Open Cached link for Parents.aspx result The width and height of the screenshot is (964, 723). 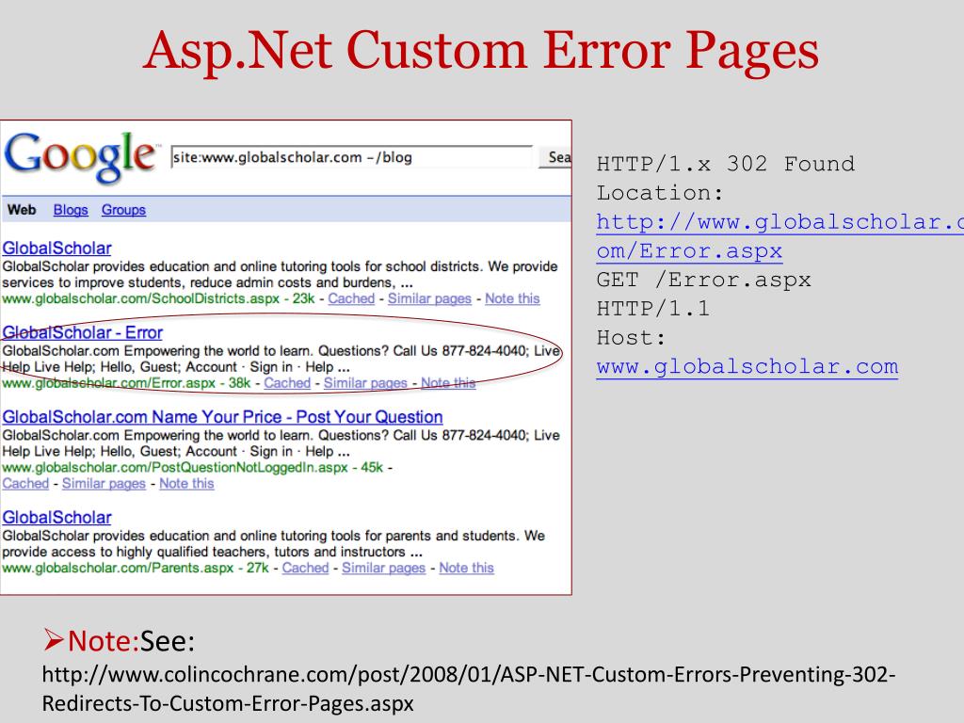click(306, 568)
